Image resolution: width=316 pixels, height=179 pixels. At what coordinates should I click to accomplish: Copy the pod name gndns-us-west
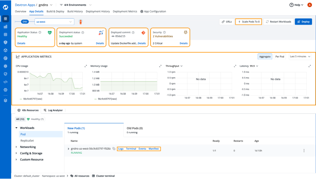114,149
